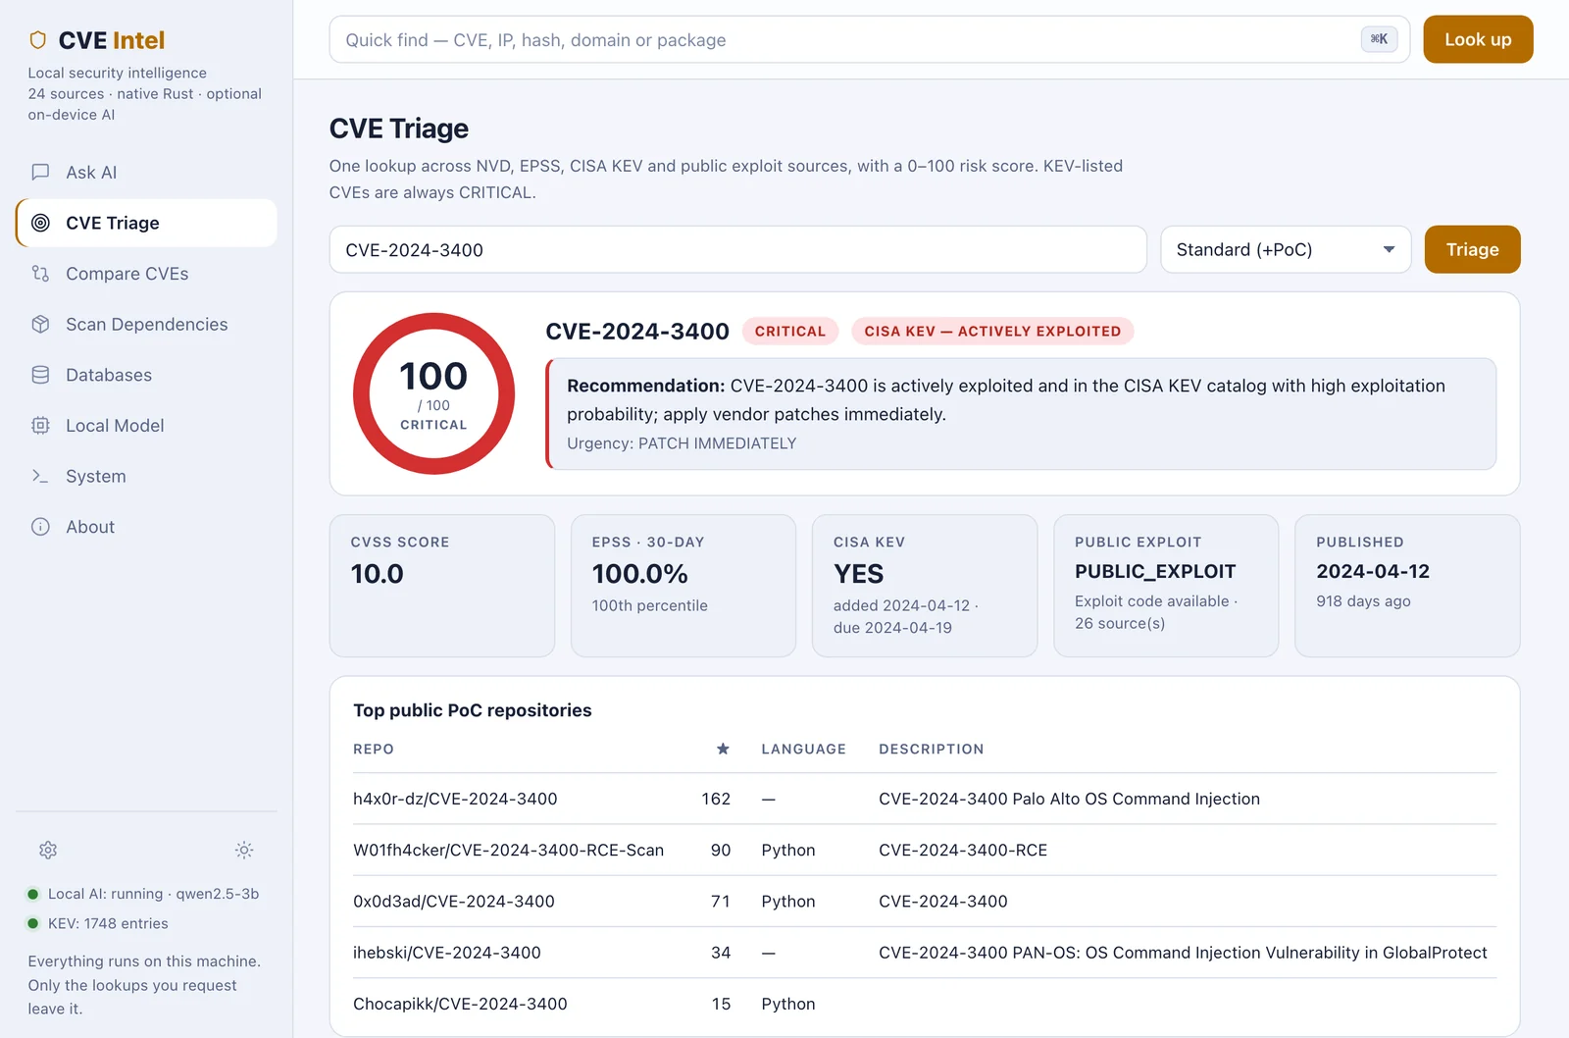Screen dimensions: 1569x1038
Task: Click the Databases cylinder icon
Action: (40, 375)
